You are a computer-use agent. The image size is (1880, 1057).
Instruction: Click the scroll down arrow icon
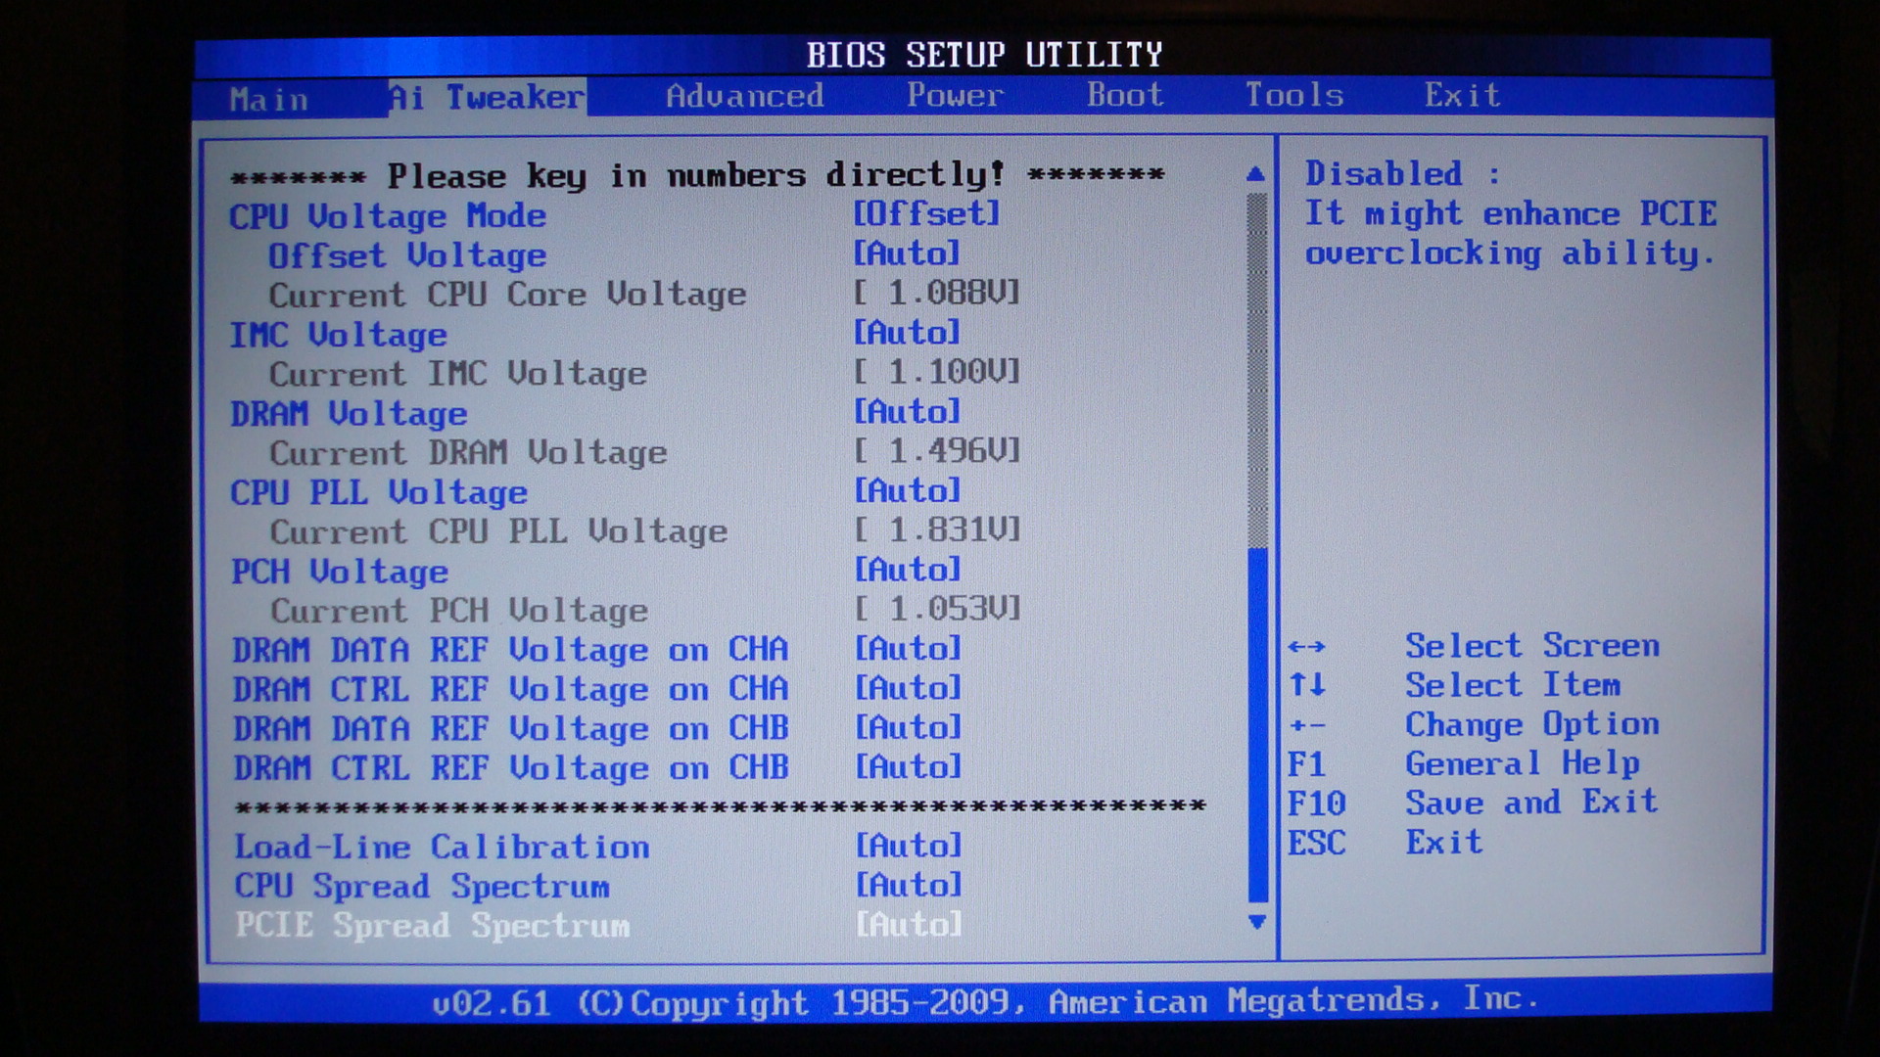[1257, 922]
